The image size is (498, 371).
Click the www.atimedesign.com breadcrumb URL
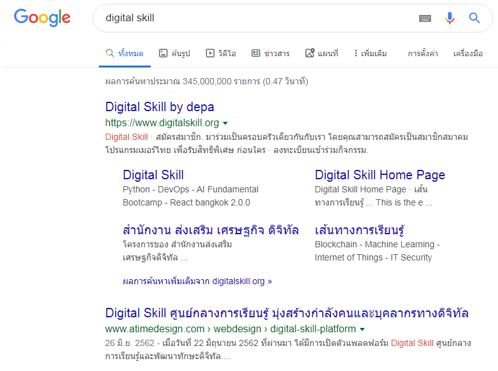pos(231,329)
